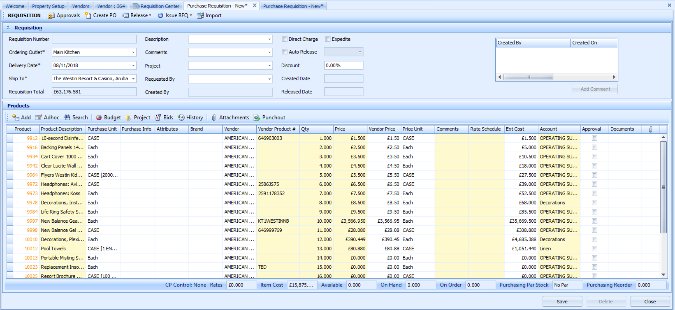Expand the Ordering Outlet dropdown
Screen dimensions: 675x310
point(133,52)
